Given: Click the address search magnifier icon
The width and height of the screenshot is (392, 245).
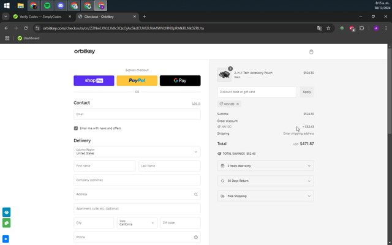Looking at the screenshot, I should coord(195,194).
